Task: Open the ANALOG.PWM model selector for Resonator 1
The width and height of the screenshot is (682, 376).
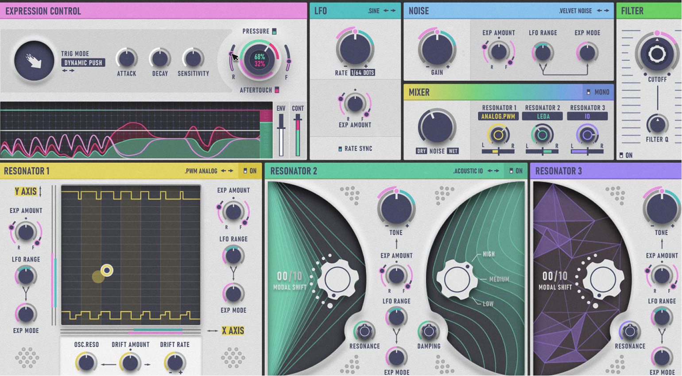Action: point(500,116)
